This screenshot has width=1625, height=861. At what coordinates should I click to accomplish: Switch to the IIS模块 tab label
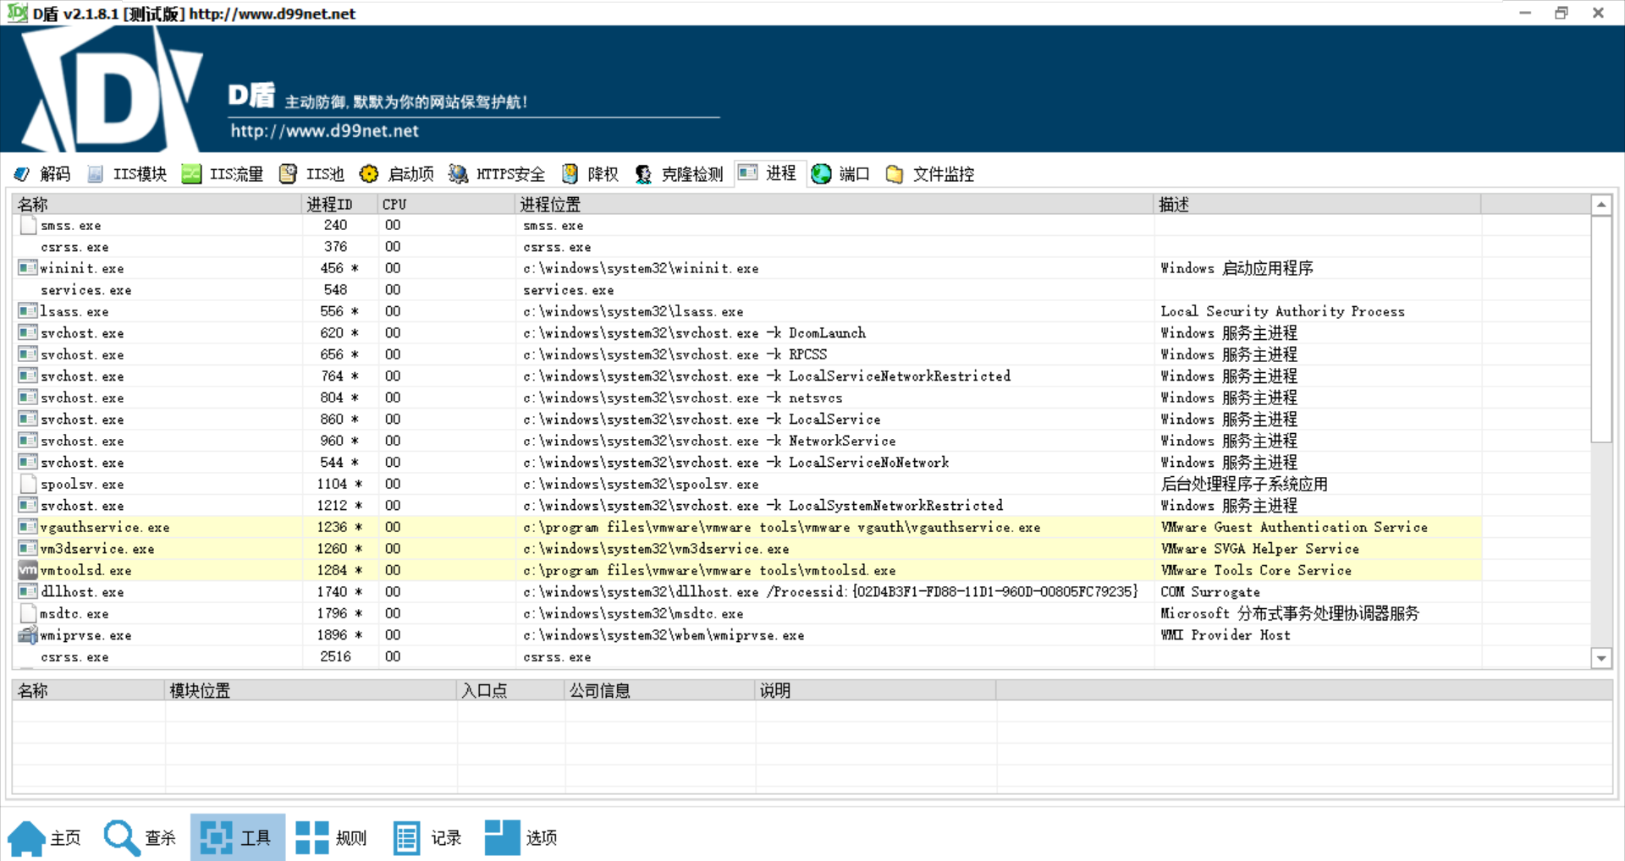(x=140, y=174)
